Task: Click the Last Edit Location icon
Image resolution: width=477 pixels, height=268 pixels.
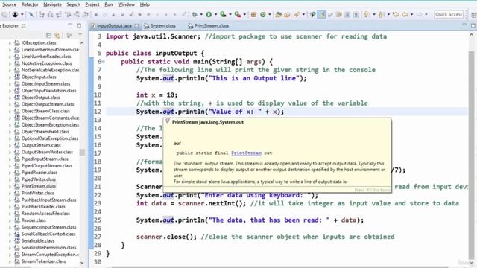Action: point(395,14)
